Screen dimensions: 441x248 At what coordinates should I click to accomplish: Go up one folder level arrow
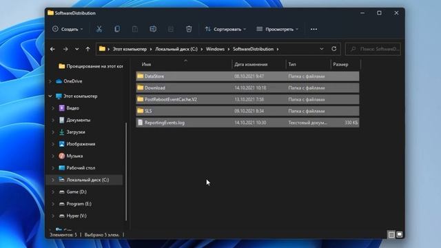(88, 49)
